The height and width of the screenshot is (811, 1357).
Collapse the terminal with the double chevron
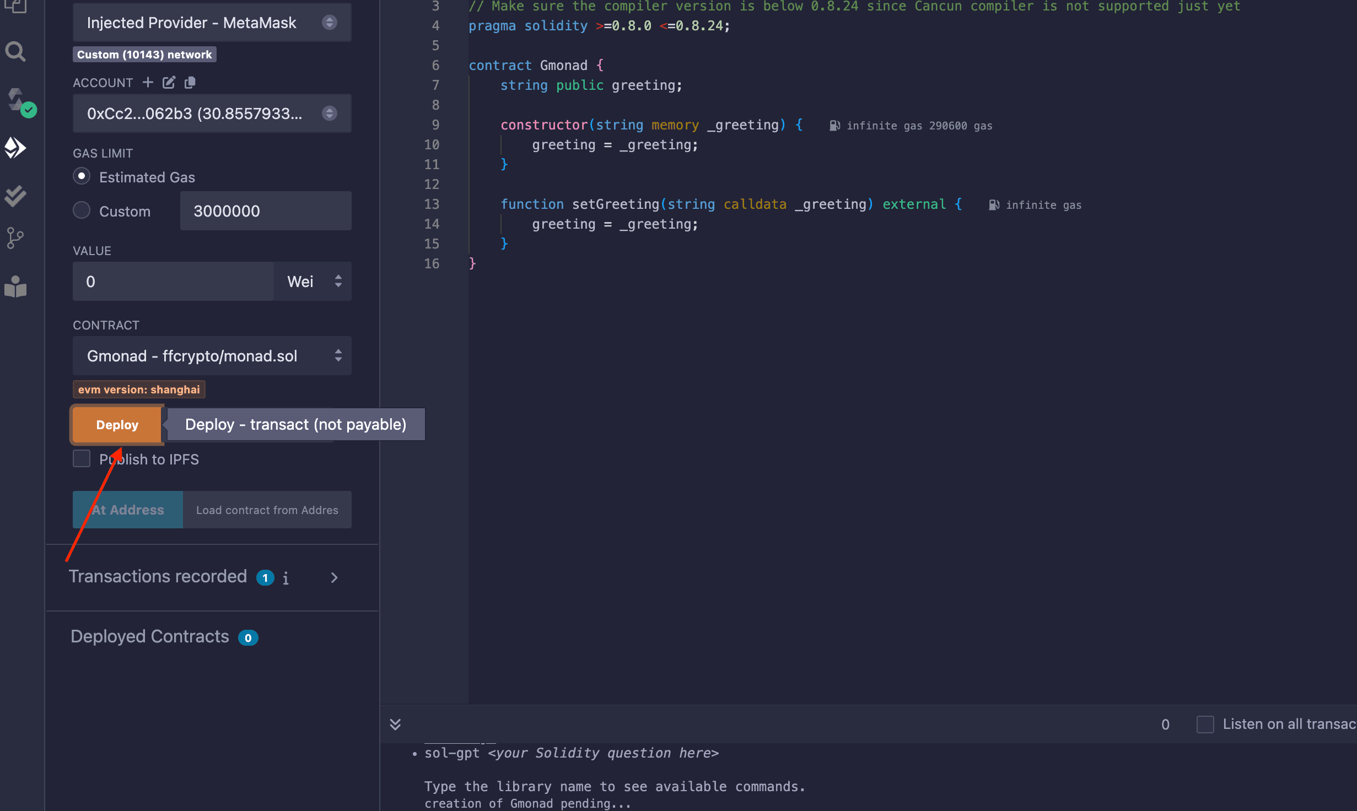coord(395,724)
